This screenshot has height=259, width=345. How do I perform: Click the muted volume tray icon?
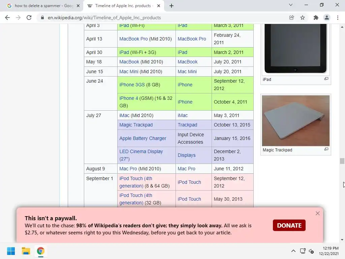(311, 251)
